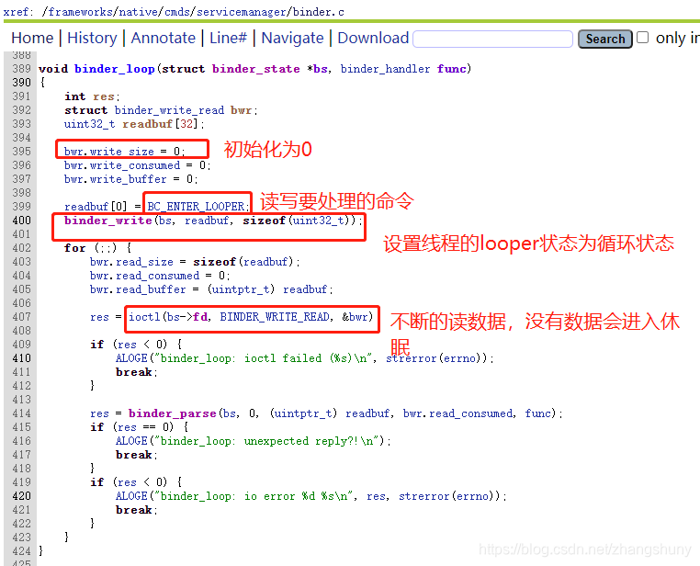Click line number 424

(x=21, y=551)
